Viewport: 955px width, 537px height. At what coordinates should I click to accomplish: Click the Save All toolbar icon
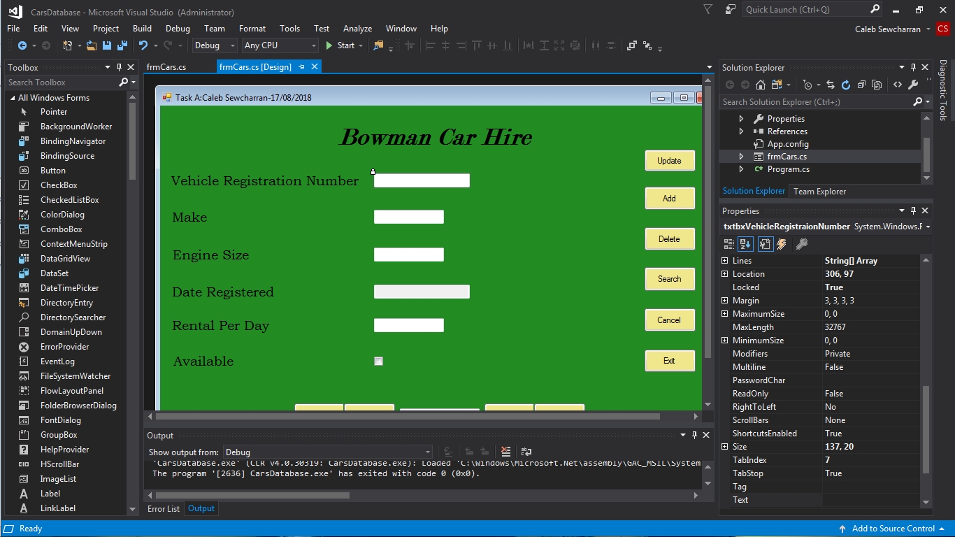(121, 45)
